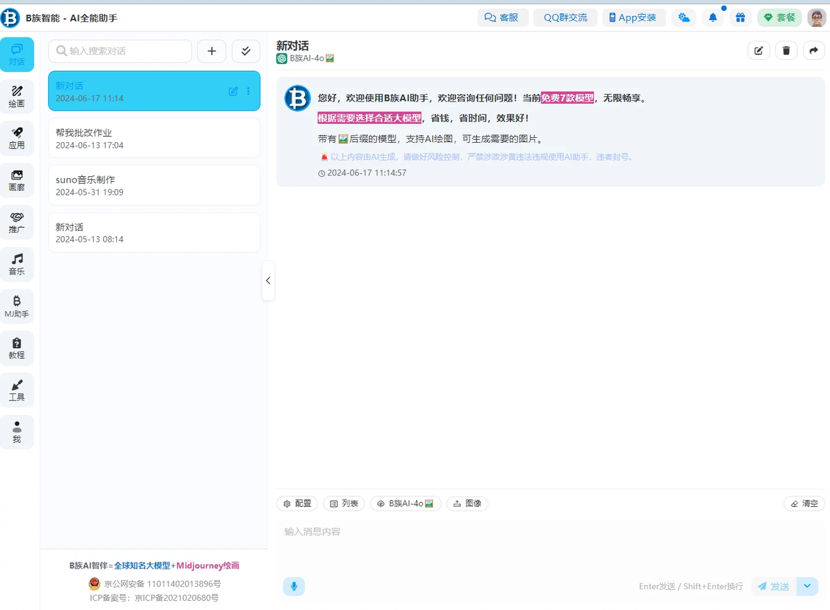Select the 帮我批改作业 conversation
This screenshot has height=610, width=830.
click(154, 138)
